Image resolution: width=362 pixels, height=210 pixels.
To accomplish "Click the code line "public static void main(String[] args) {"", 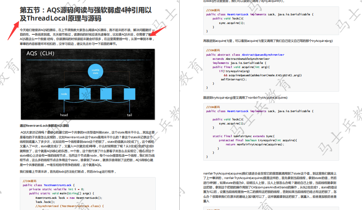I will pyautogui.click(x=61, y=194).
